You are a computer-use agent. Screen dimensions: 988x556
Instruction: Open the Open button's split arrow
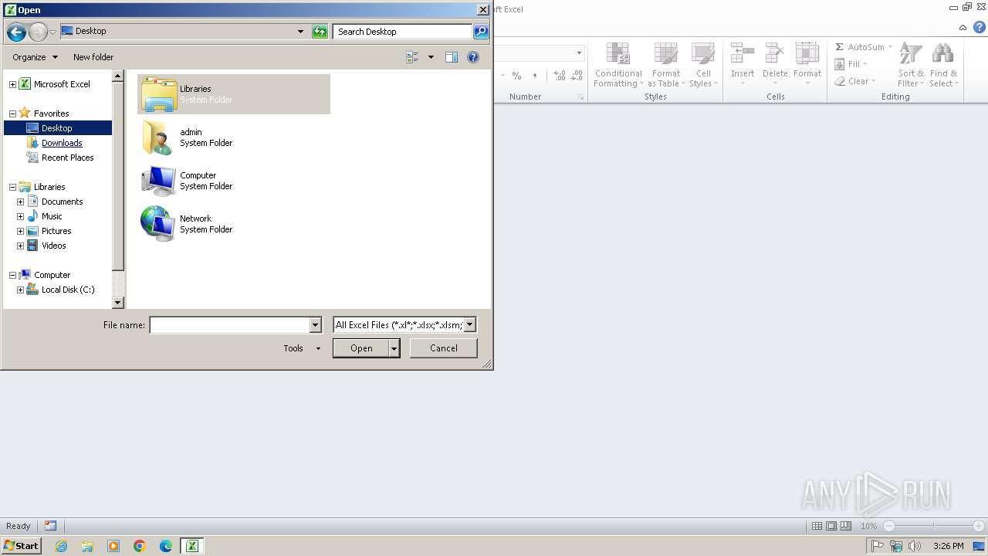pos(394,348)
